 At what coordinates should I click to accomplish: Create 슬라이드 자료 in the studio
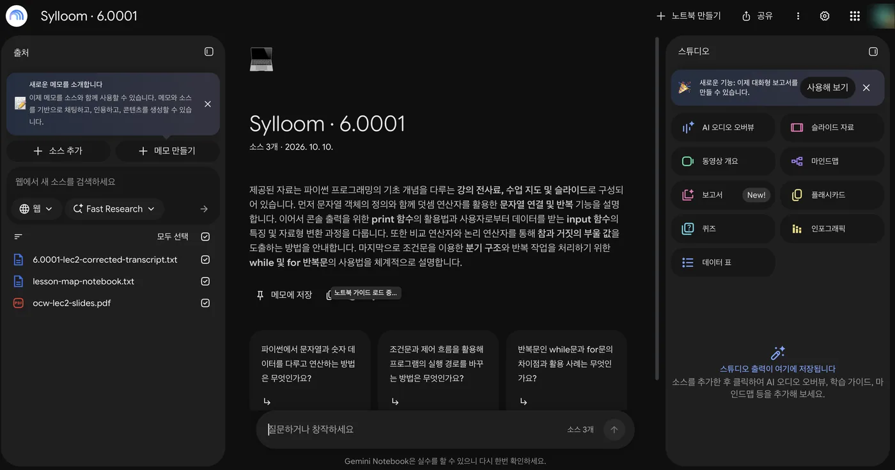point(832,127)
